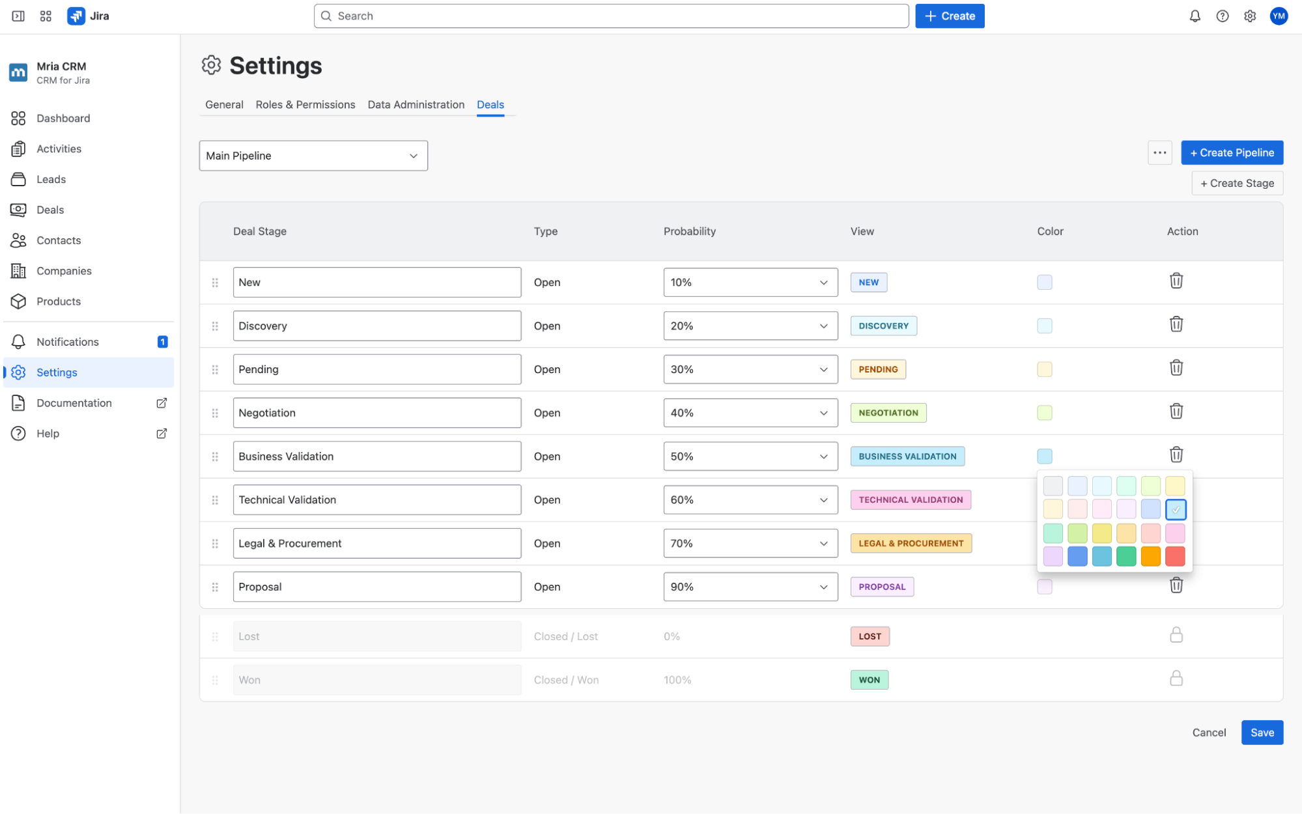This screenshot has height=814, width=1302.
Task: Switch to the General tab
Action: coord(224,105)
